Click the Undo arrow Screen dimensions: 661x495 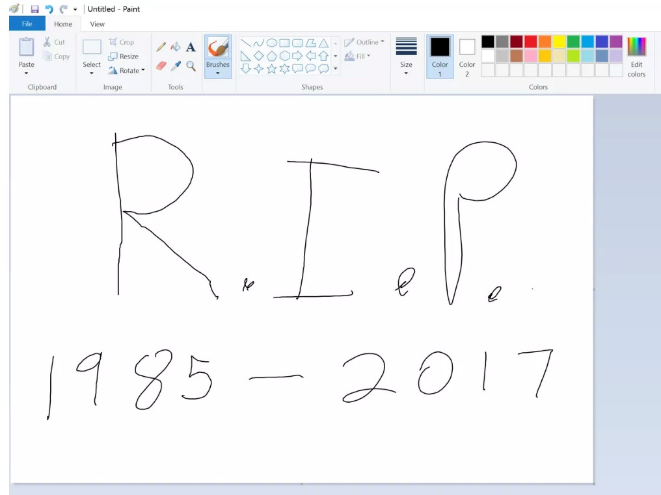coord(48,8)
